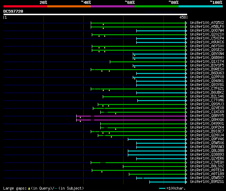
Task: Select UniRef100_C3VEQ0 label
Action: (x=207, y=162)
